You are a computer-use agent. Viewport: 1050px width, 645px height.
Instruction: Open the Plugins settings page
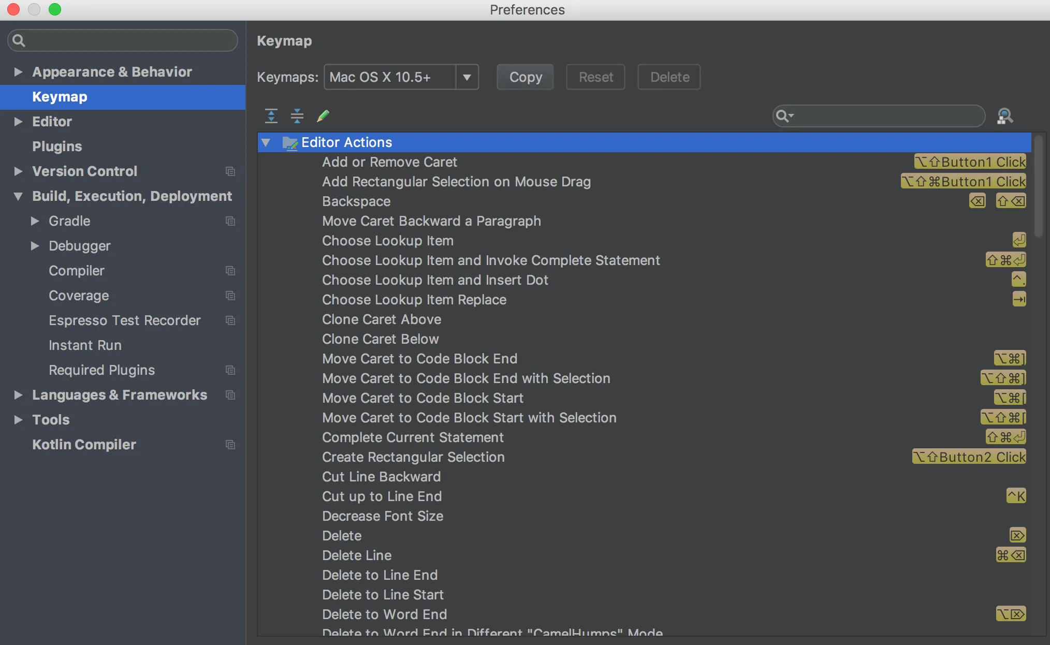(x=57, y=146)
